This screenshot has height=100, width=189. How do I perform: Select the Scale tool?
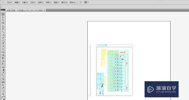(x=3, y=52)
